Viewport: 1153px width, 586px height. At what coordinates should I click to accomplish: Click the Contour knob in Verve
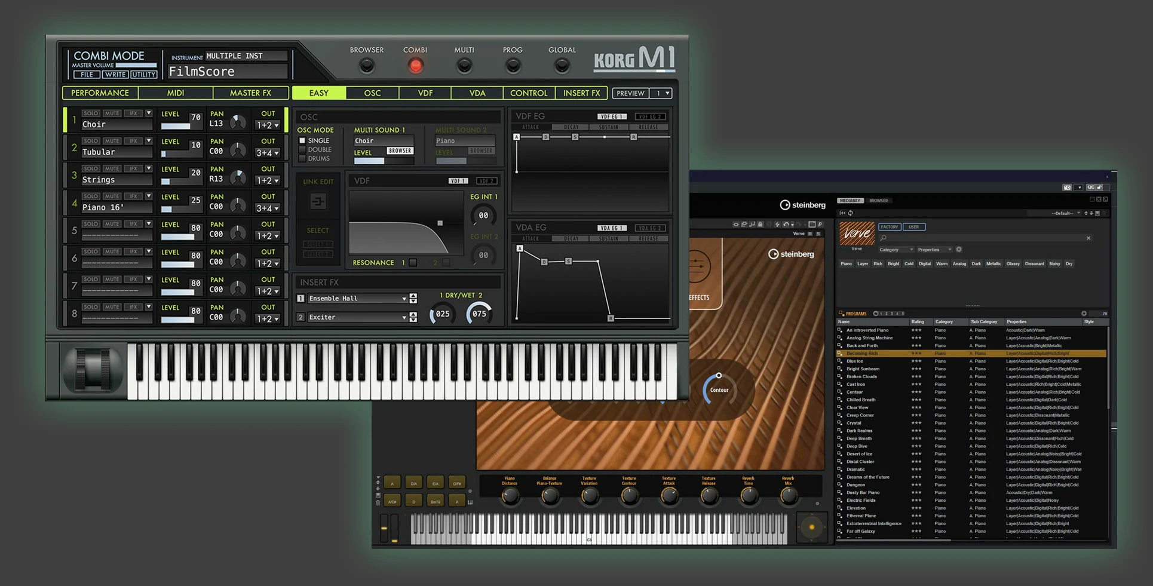coord(719,389)
